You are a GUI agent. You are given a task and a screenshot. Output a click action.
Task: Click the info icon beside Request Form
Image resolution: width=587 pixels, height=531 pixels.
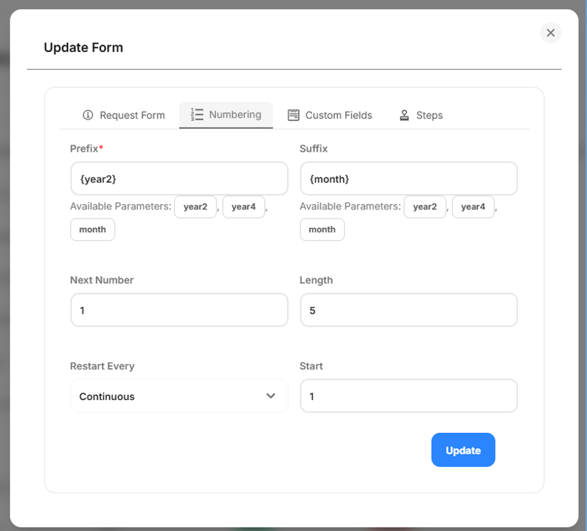(x=88, y=116)
